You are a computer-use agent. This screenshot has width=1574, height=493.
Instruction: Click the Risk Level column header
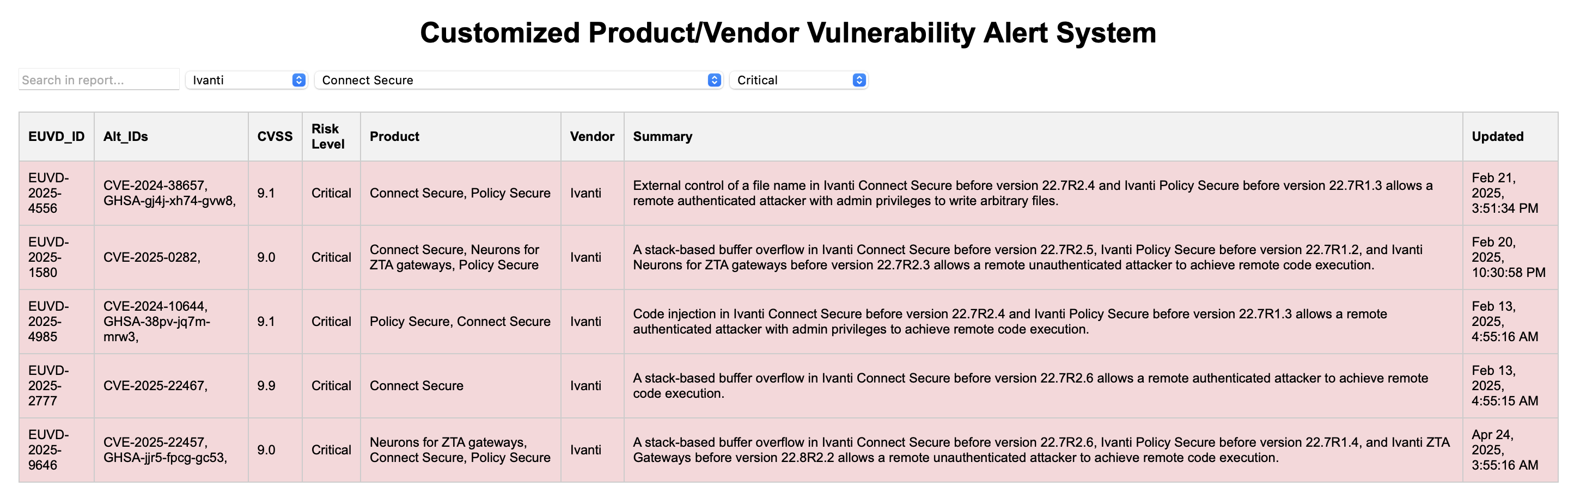click(x=331, y=137)
